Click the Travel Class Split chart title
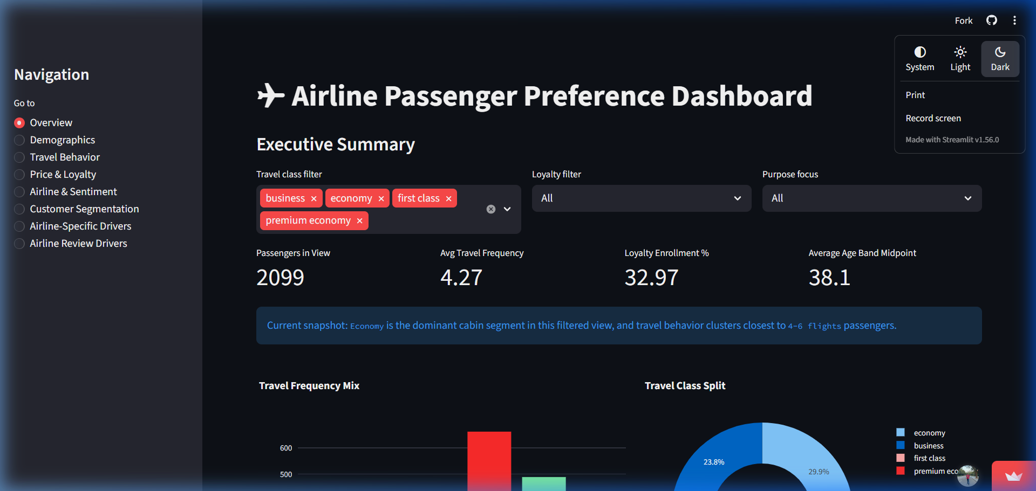The width and height of the screenshot is (1036, 491). click(685, 386)
